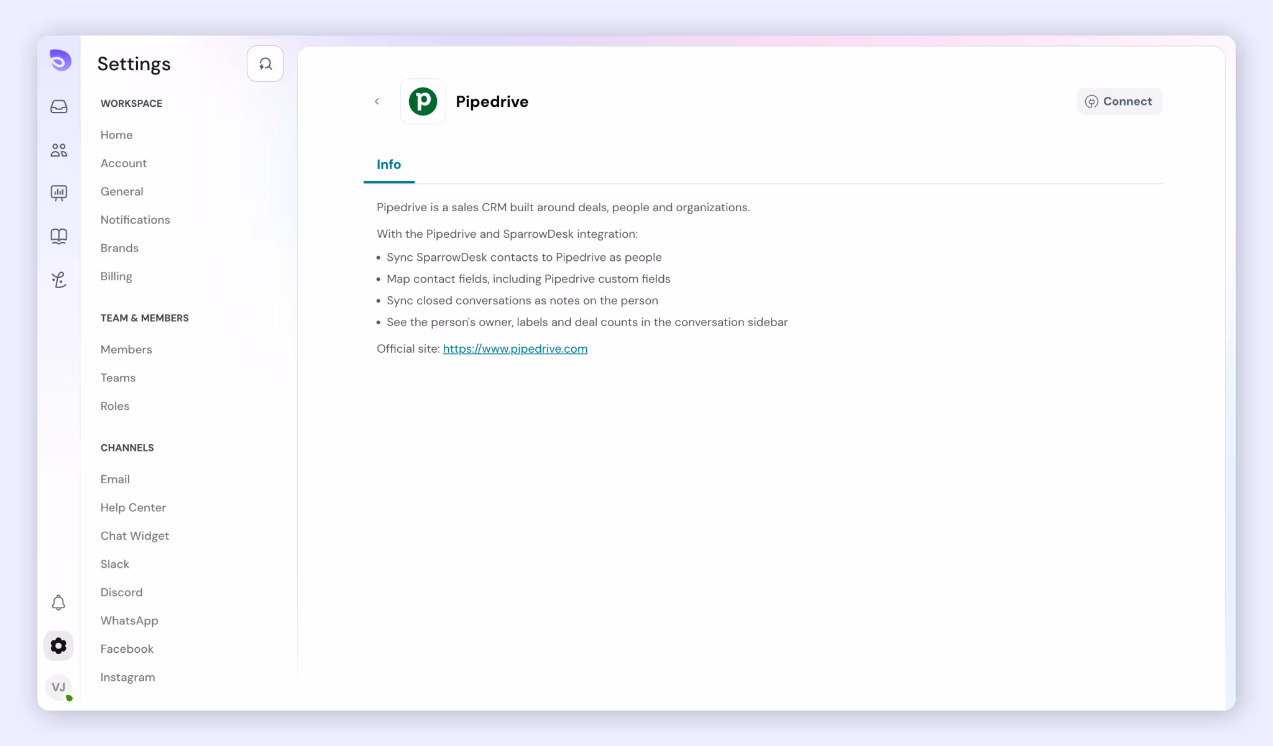Open Notifications settings
Image resolution: width=1273 pixels, height=746 pixels.
coord(136,220)
